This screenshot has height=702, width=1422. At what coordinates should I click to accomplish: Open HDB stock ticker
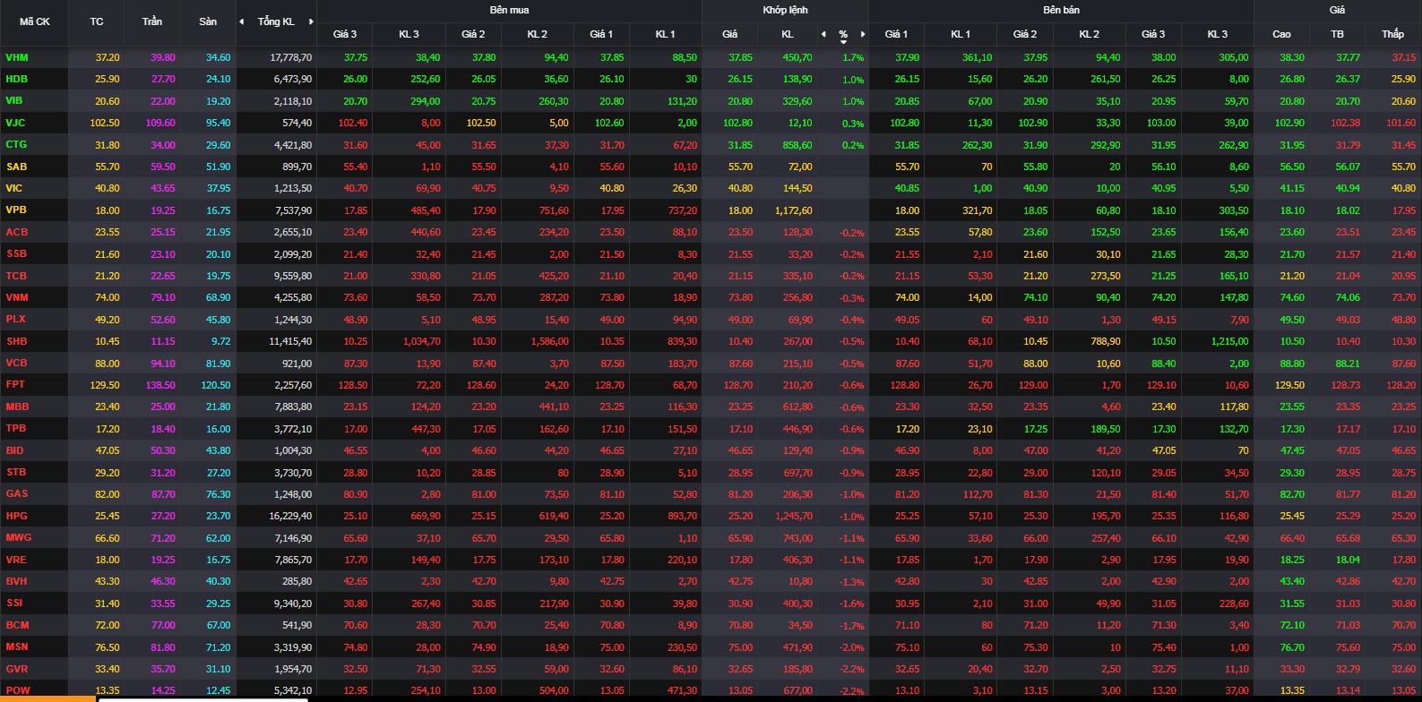pyautogui.click(x=17, y=79)
